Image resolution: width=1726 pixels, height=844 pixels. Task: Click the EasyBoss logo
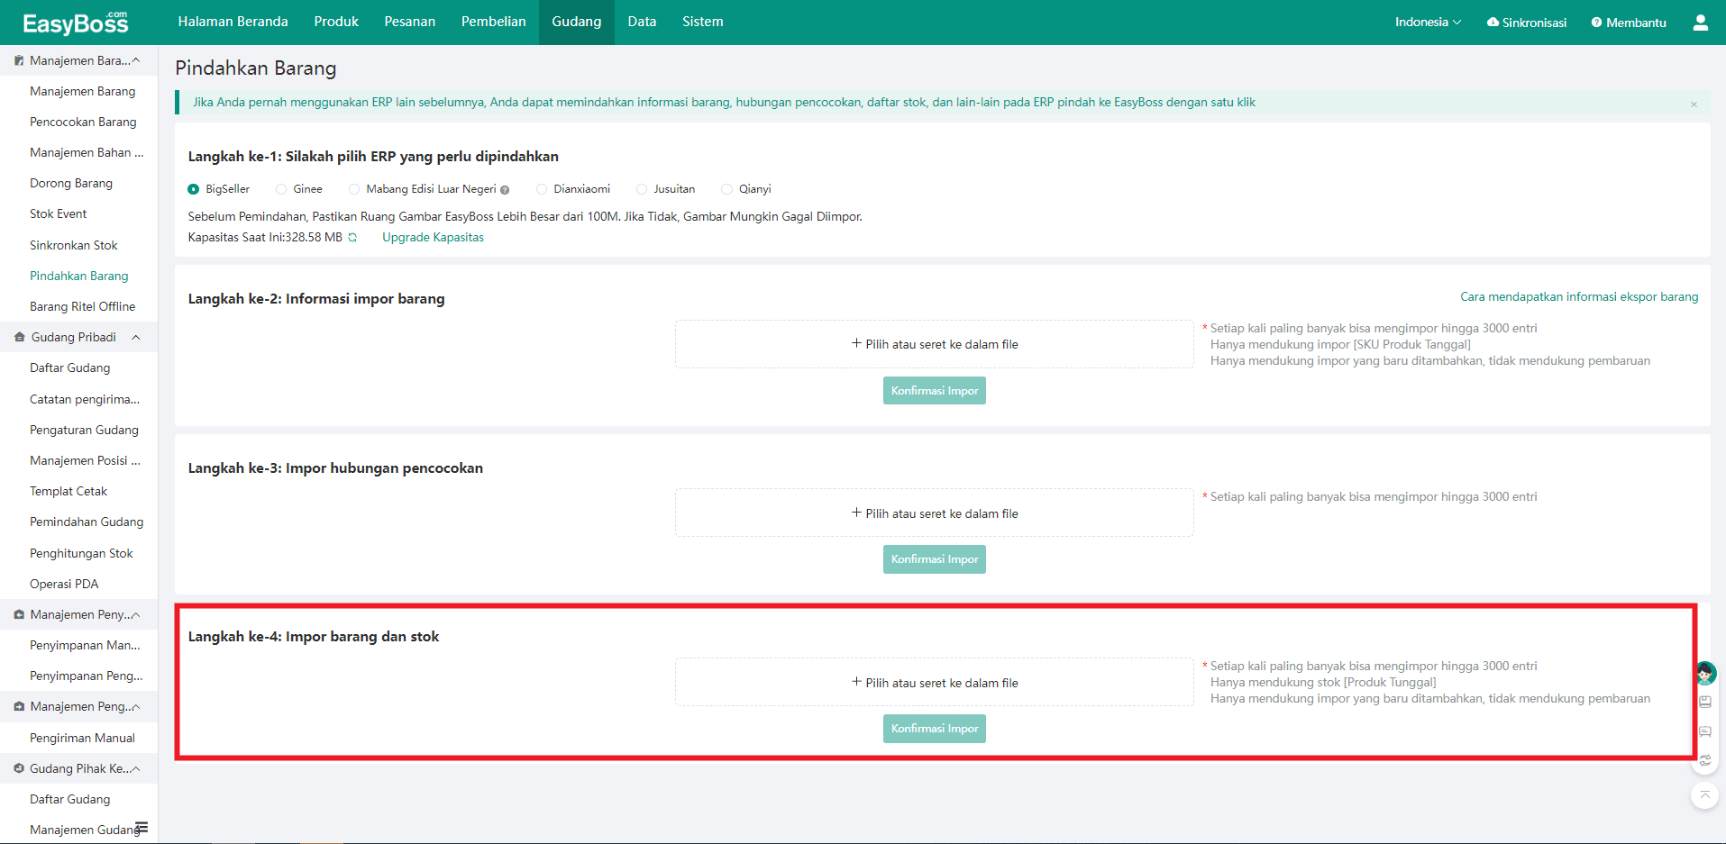[76, 23]
